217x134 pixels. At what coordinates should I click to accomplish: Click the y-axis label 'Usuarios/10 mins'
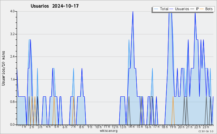[x=3, y=68]
